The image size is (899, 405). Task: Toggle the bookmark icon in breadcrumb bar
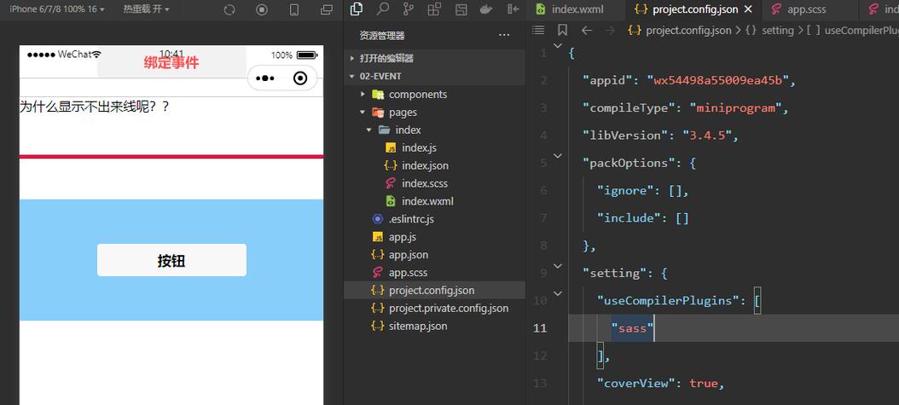tap(562, 30)
